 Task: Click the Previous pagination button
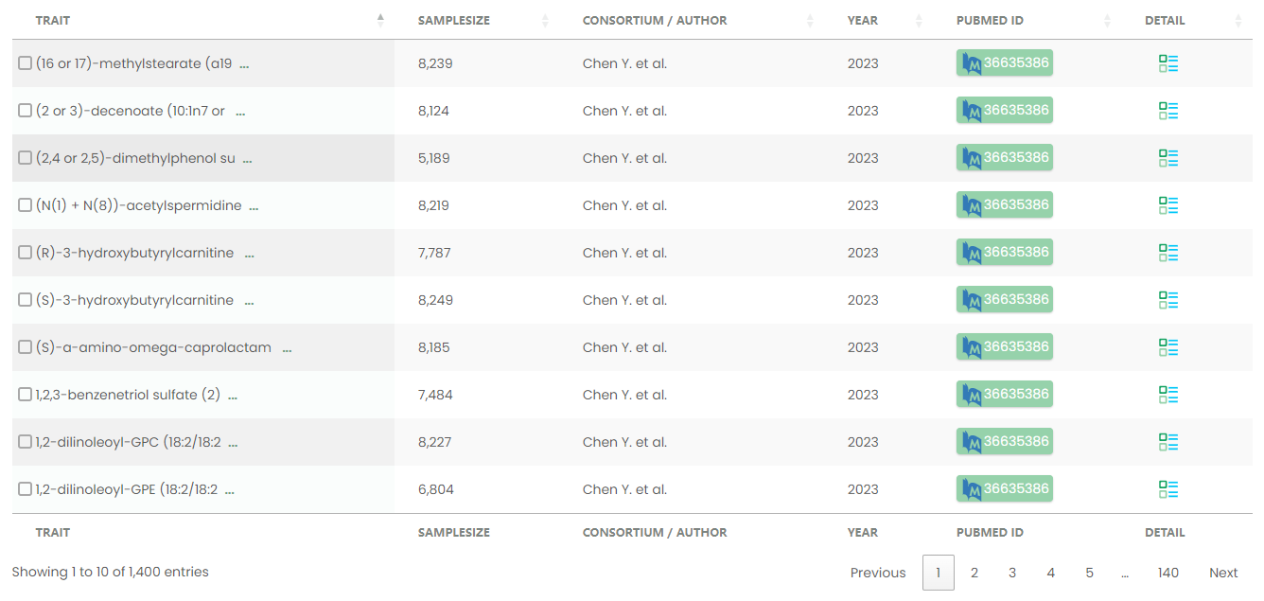coord(878,573)
